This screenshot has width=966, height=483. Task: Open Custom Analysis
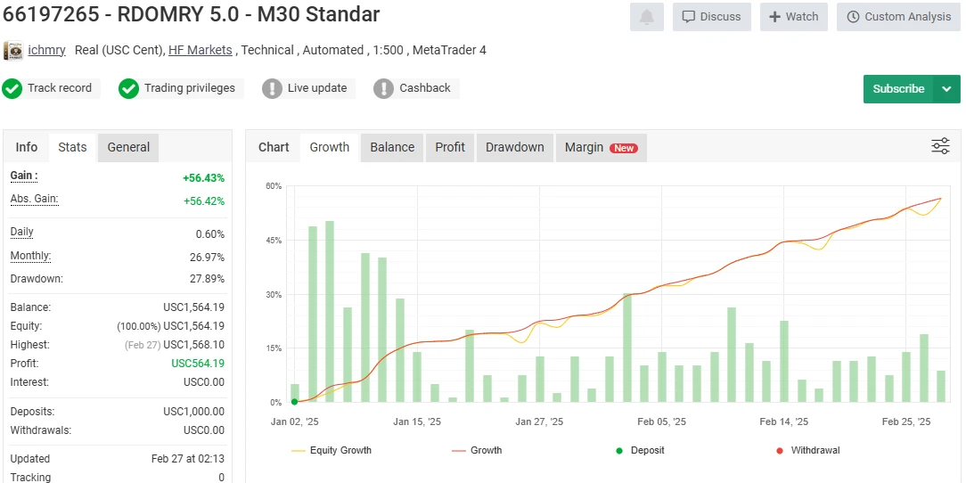(x=898, y=17)
